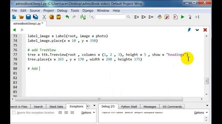
Task: Undo the last edit with green arrow
Action: 67,17
